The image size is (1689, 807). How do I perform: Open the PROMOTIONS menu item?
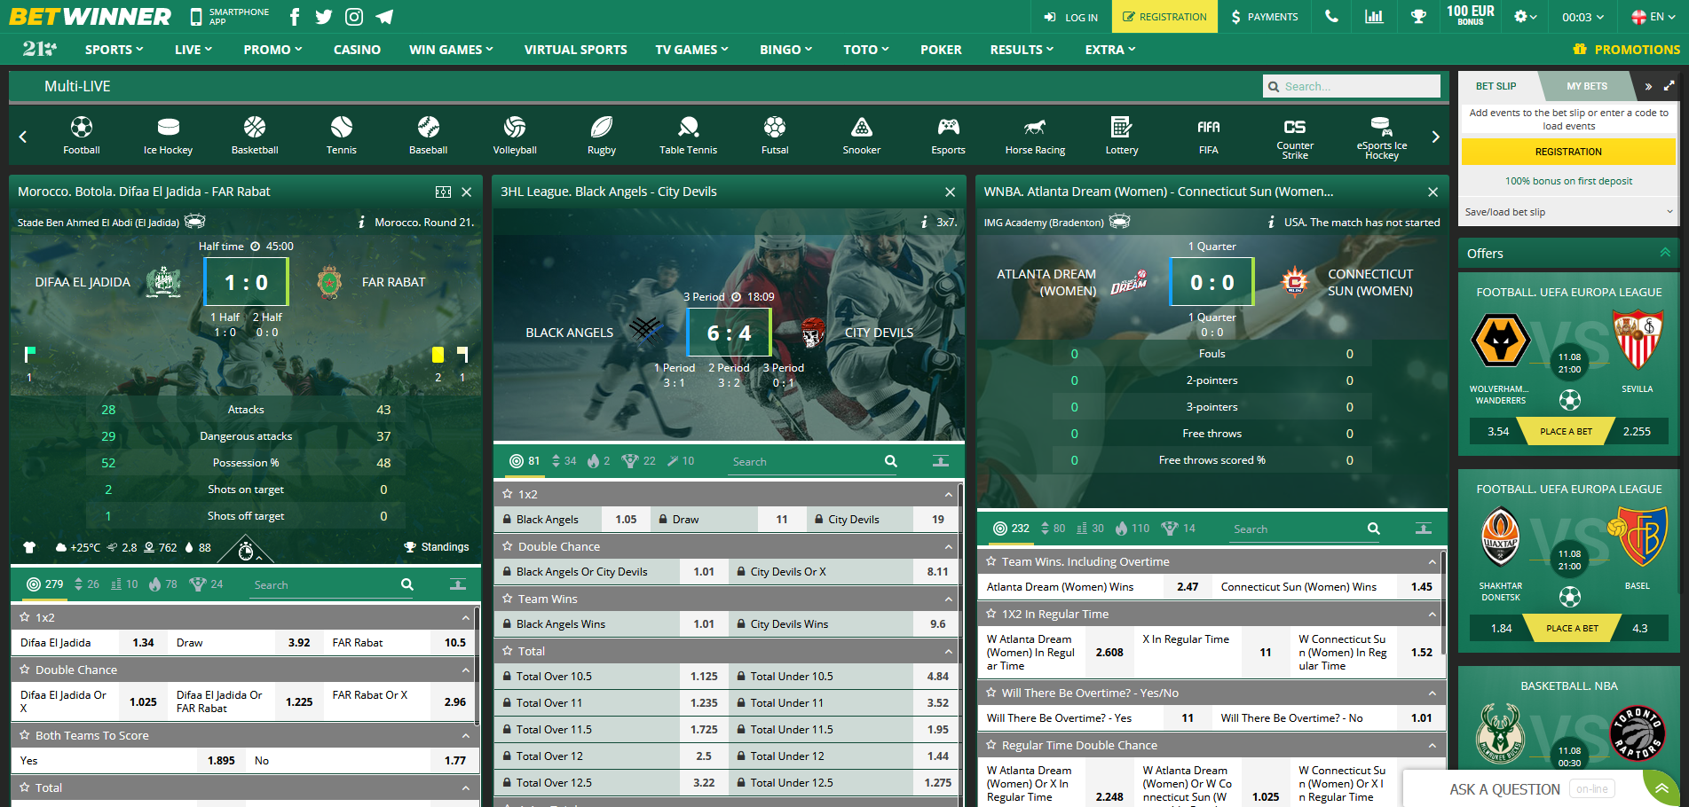pyautogui.click(x=1626, y=50)
